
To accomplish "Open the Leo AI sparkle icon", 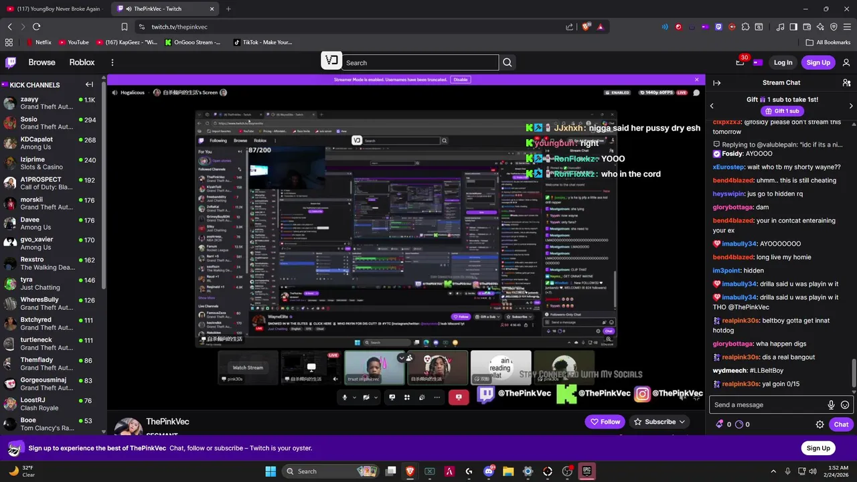I will (820, 27).
